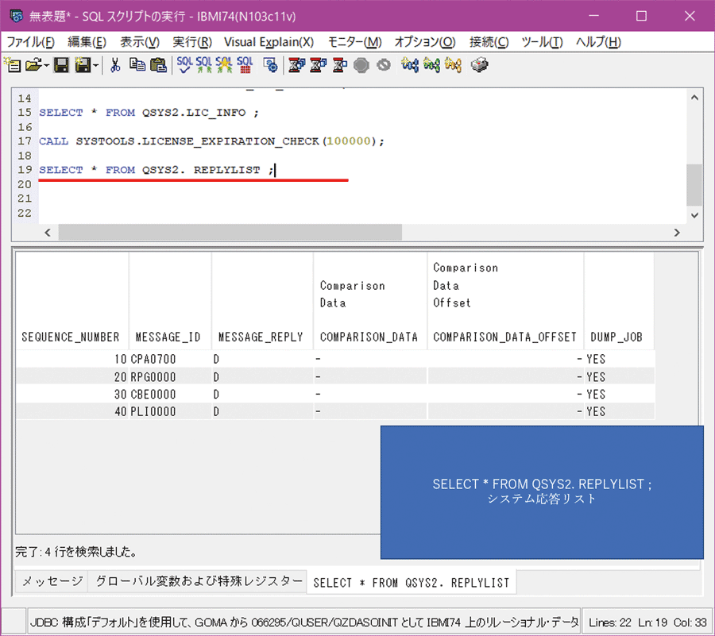The image size is (715, 636).
Task: Click the first red hourglass run icon
Action: (296, 65)
